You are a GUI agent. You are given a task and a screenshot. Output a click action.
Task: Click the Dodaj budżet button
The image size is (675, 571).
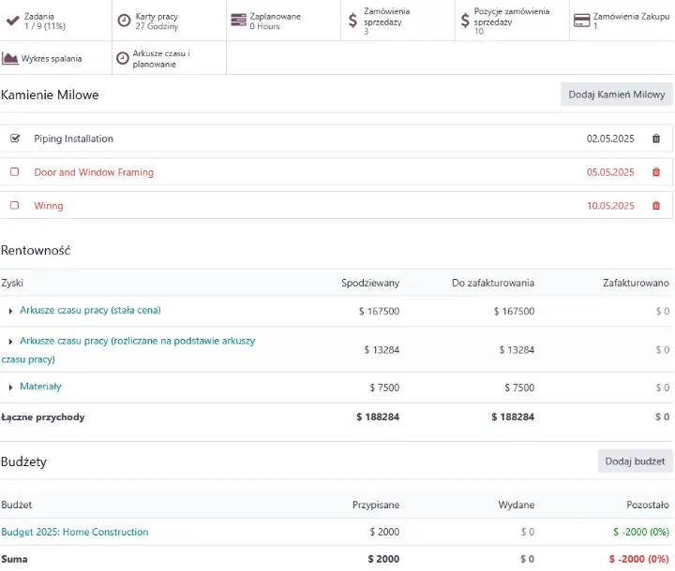point(635,461)
